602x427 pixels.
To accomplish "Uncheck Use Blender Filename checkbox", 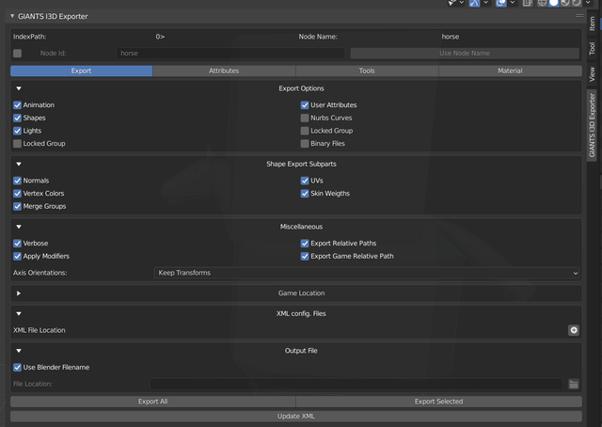I will point(17,368).
